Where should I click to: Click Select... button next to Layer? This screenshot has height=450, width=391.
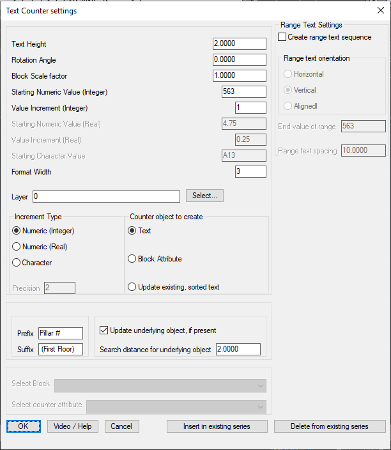[x=204, y=196]
